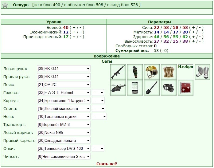Click the OP-2C grenade icon
This screenshot has width=214, height=168.
click(135, 72)
